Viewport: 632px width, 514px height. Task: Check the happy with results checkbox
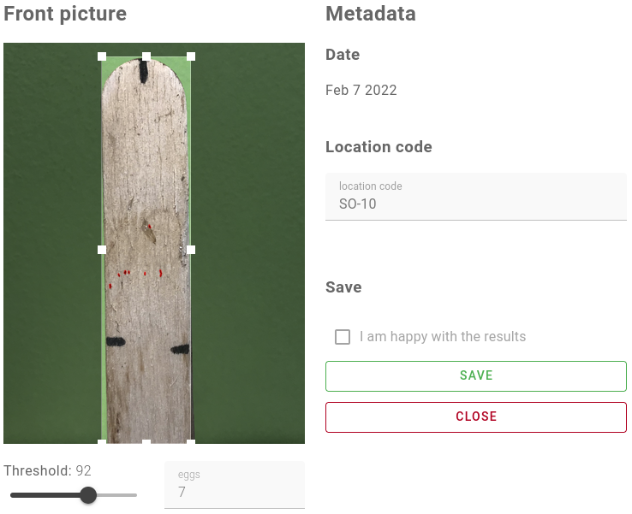(x=343, y=337)
